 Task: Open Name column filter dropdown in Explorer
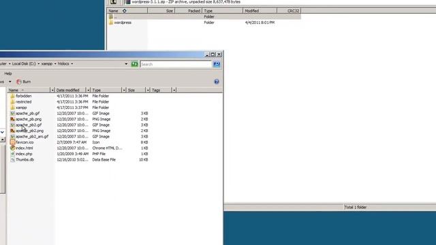(52, 90)
